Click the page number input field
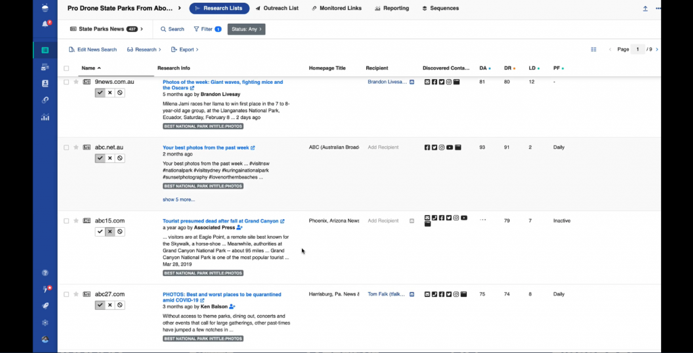Image resolution: width=693 pixels, height=353 pixels. point(638,49)
